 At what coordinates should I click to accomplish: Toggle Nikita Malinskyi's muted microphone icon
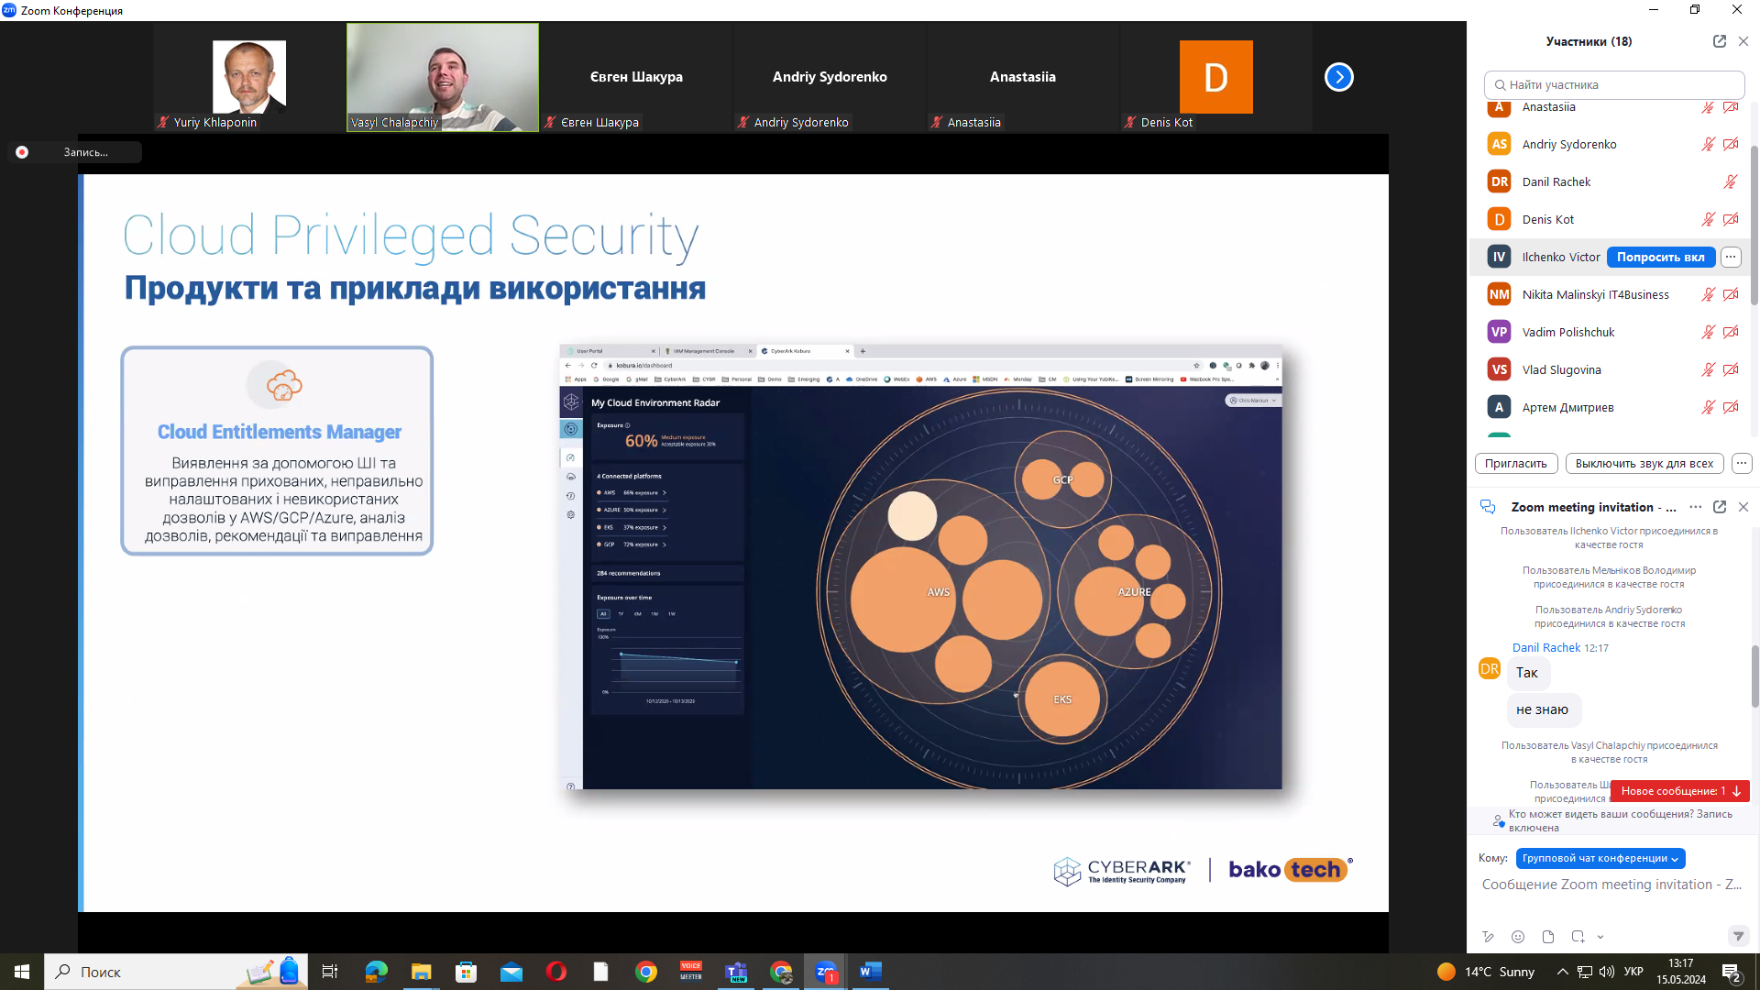point(1708,294)
